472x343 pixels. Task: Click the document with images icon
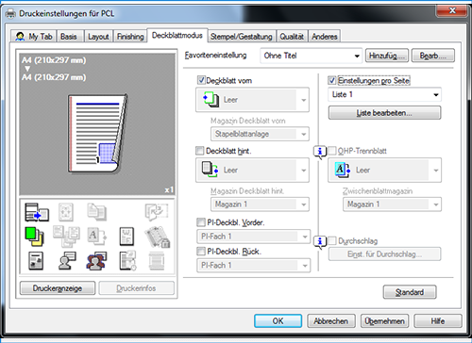pyautogui.click(x=36, y=261)
